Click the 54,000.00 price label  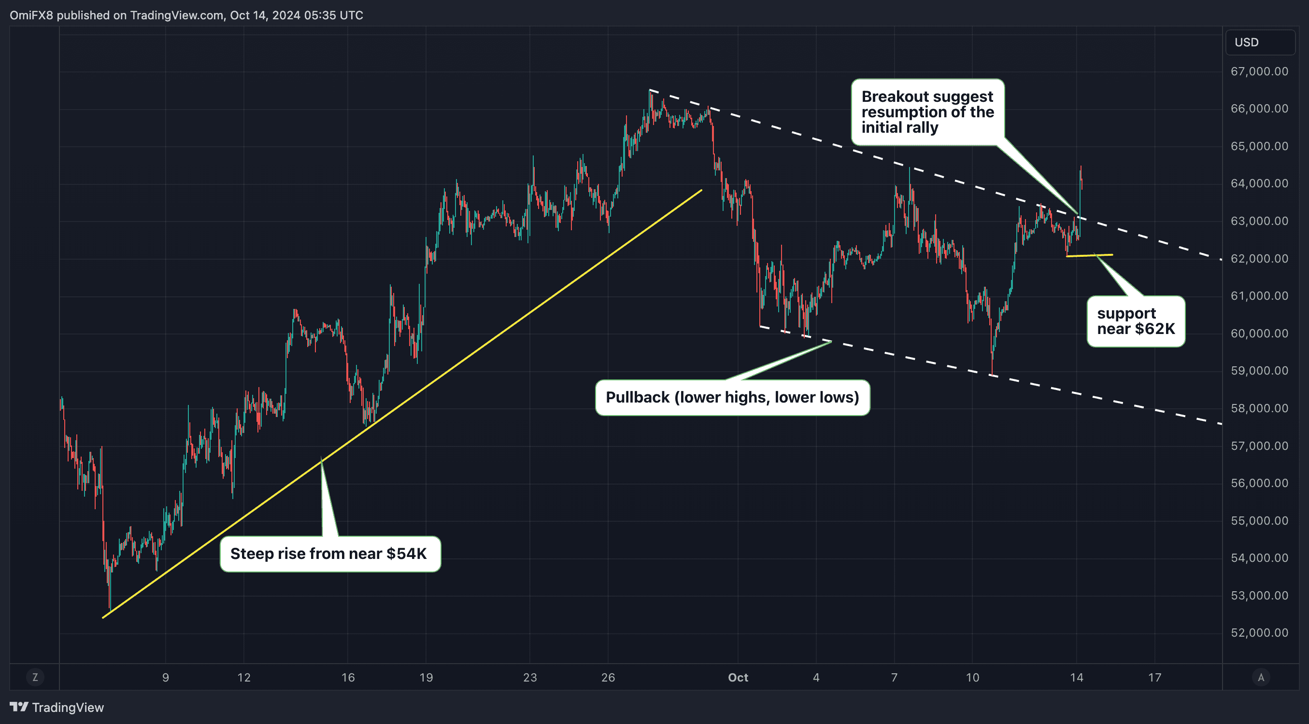(1260, 558)
